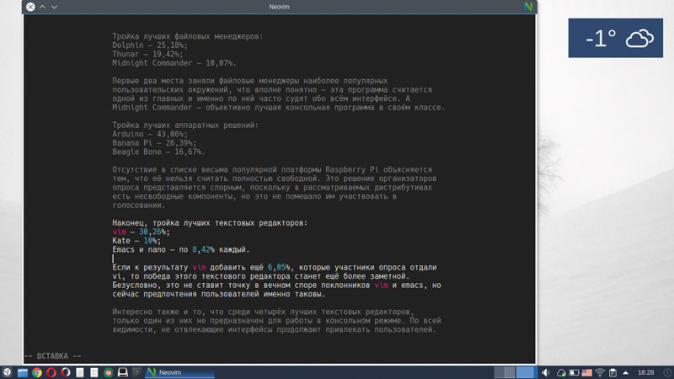Image resolution: width=674 pixels, height=379 pixels.
Task: Launch the dark-red Opera icon beside it
Action: click(66, 372)
